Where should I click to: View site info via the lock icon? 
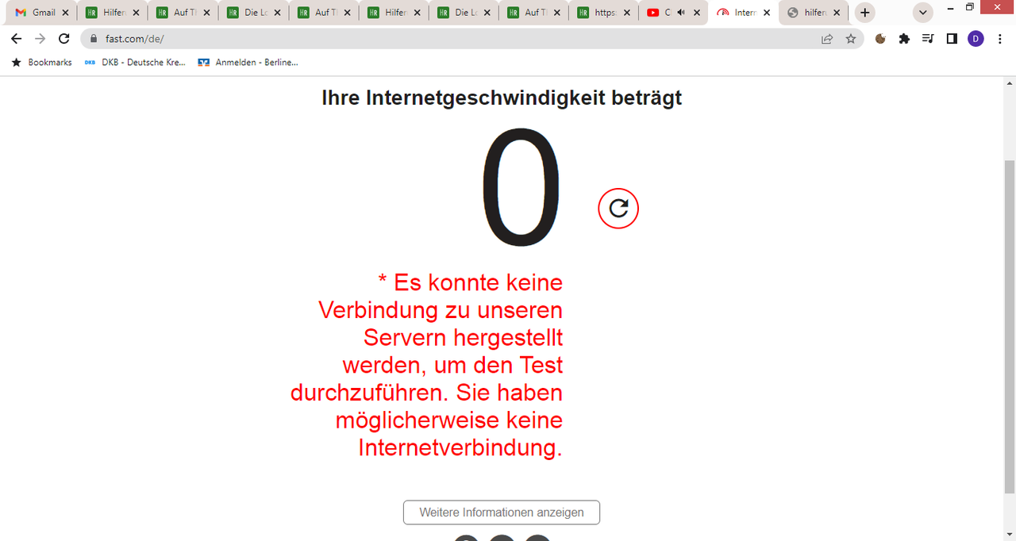pyautogui.click(x=94, y=39)
